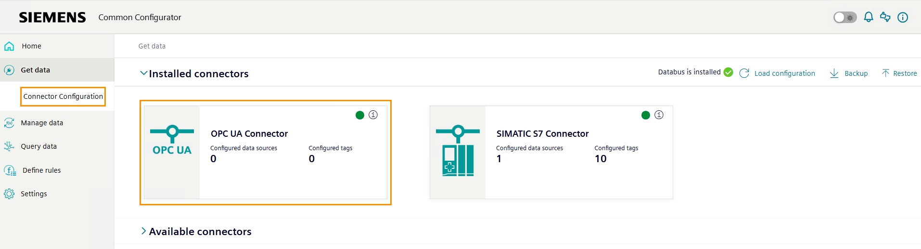Open the SIMATIC S7 Connector card

coord(551,152)
